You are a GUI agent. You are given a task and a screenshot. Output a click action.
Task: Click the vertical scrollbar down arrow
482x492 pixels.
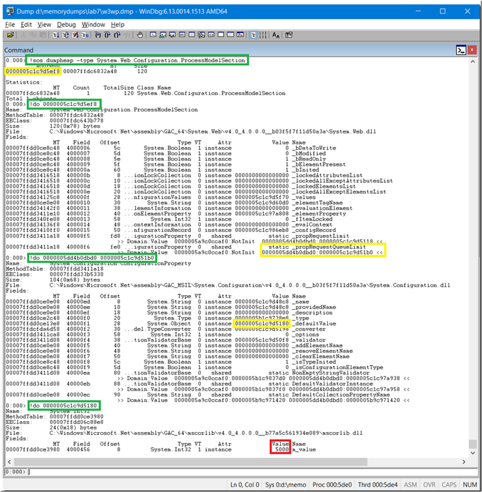[x=473, y=453]
